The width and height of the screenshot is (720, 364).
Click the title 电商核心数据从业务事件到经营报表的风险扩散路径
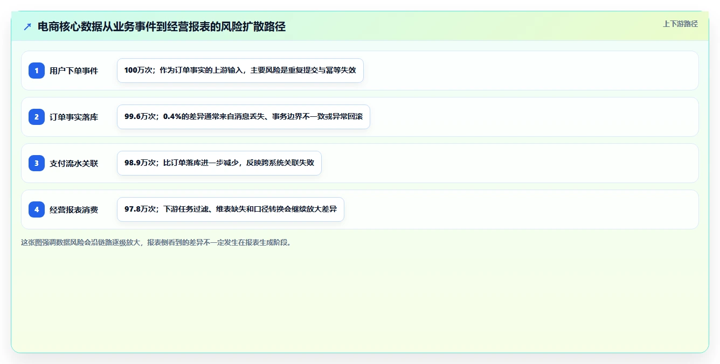point(161,26)
